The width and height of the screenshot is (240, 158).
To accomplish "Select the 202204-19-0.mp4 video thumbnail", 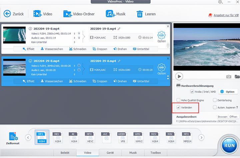I will [x=14, y=35].
